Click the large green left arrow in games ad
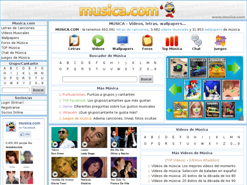This screenshot has width=247, height=185. [x=175, y=90]
